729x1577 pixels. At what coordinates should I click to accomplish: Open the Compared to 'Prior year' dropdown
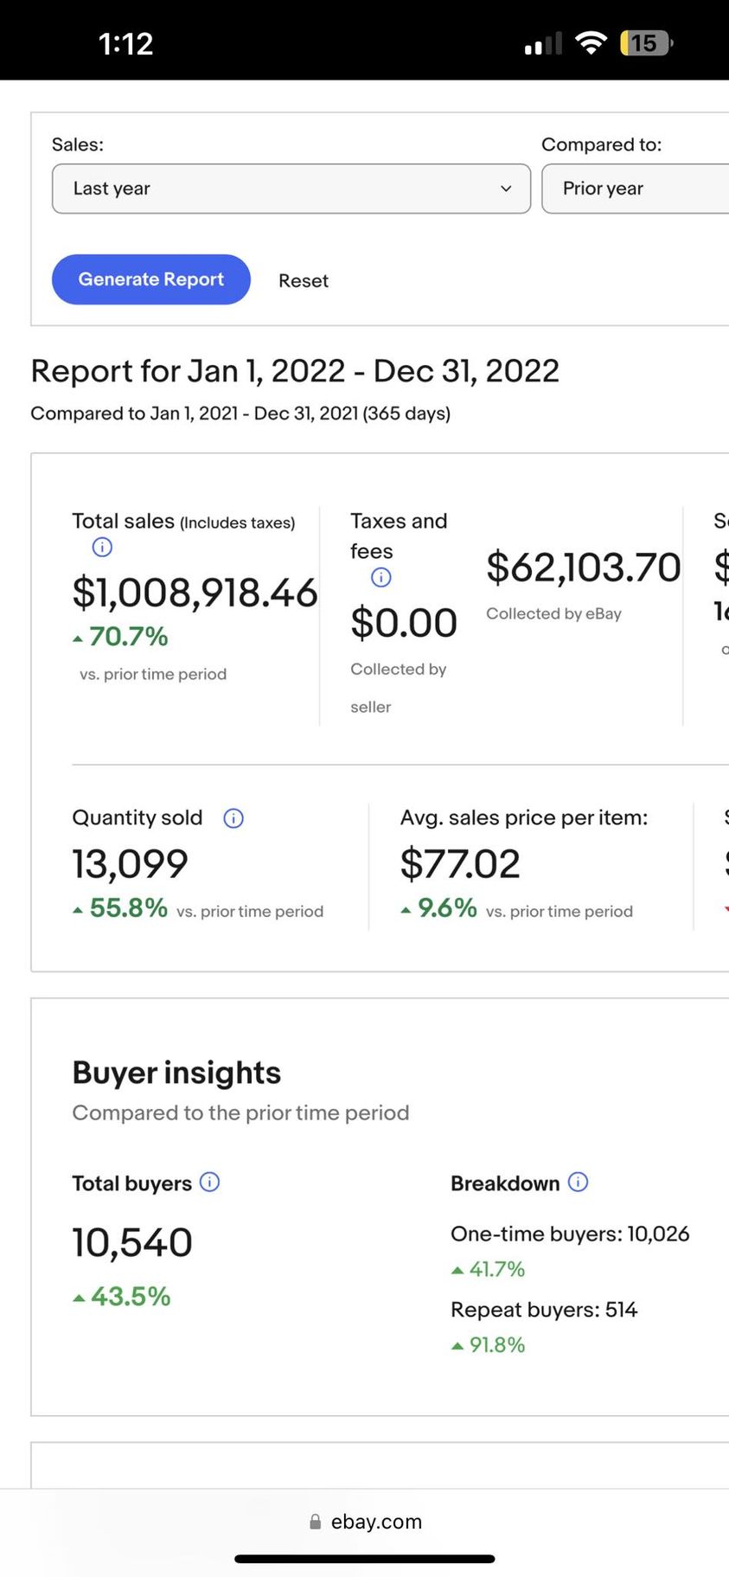635,189
